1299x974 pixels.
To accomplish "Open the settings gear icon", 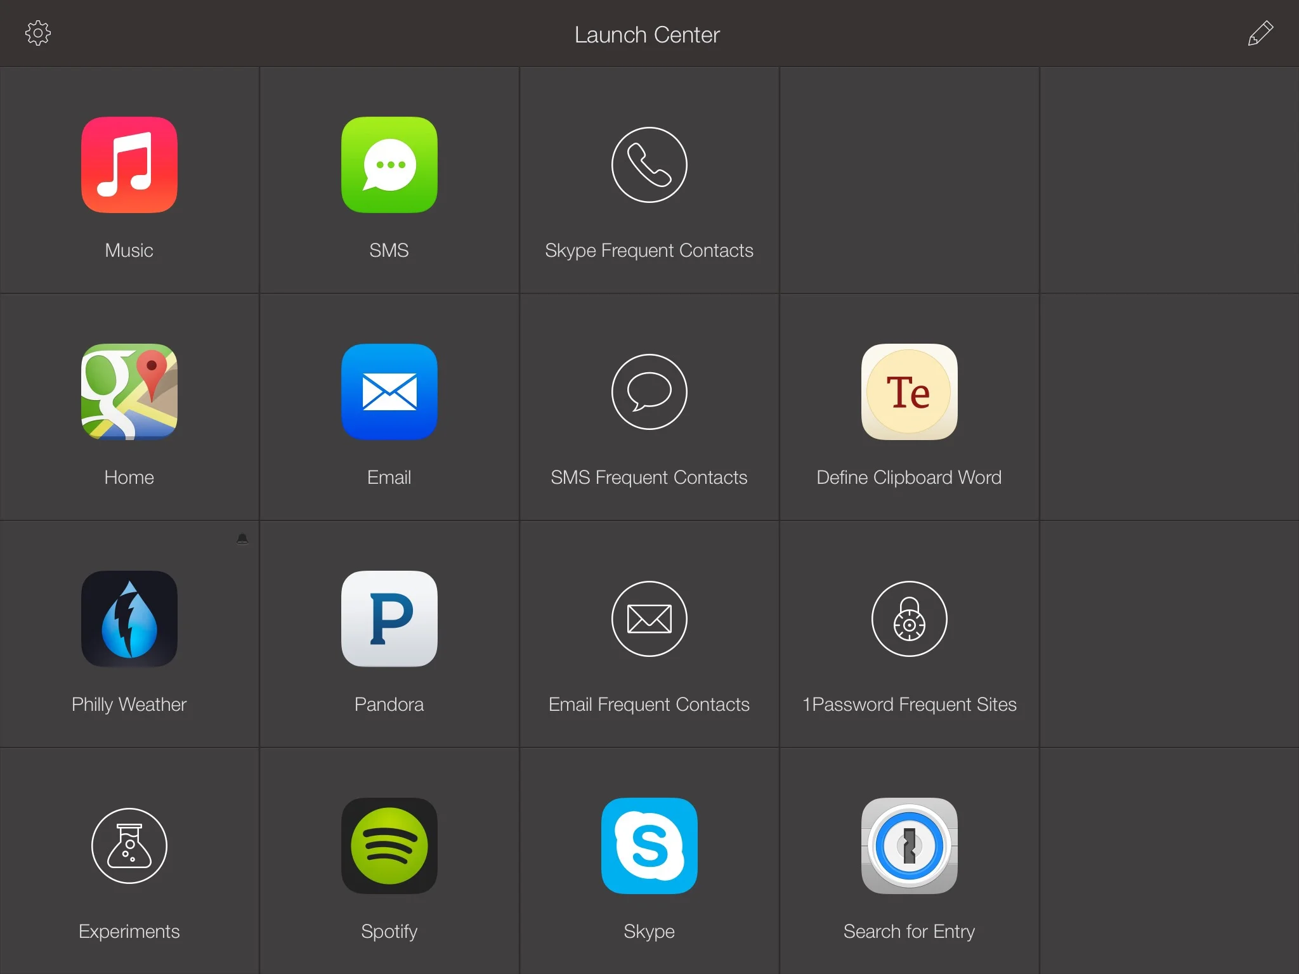I will [x=38, y=33].
